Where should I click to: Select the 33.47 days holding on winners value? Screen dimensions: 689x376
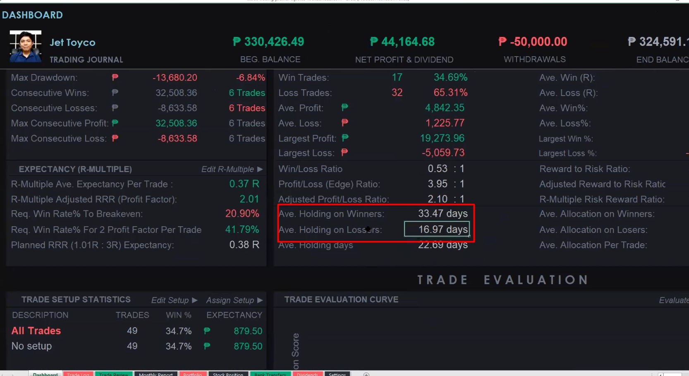443,213
